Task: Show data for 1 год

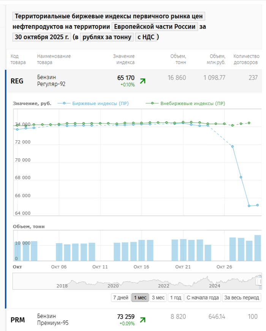Action: [x=175, y=298]
